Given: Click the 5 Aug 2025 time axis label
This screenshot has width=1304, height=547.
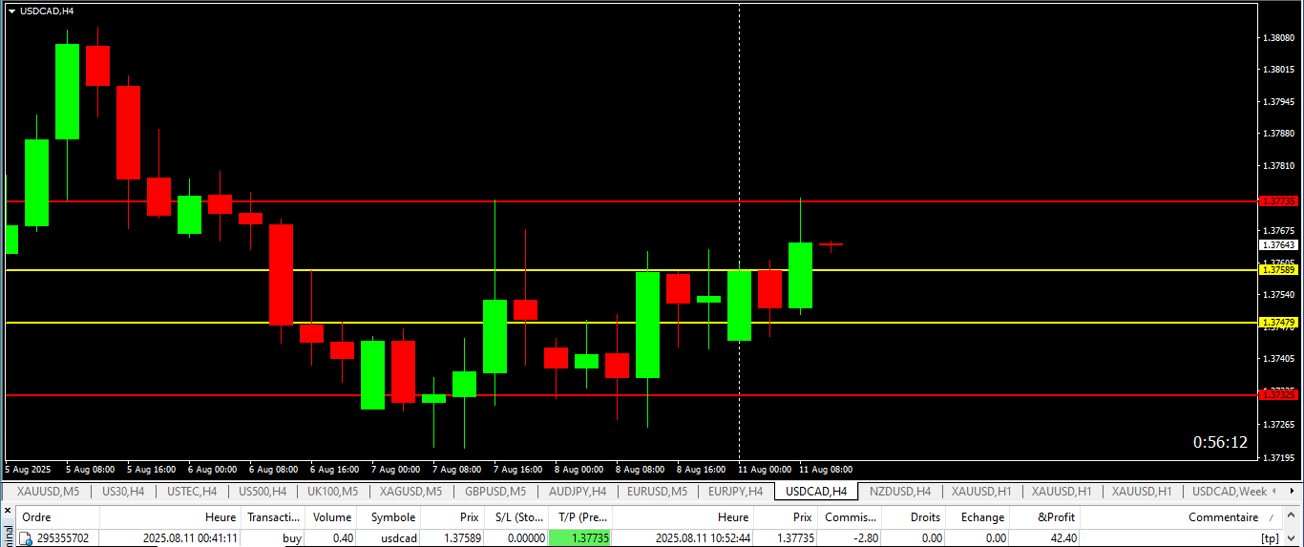Looking at the screenshot, I should tap(28, 470).
